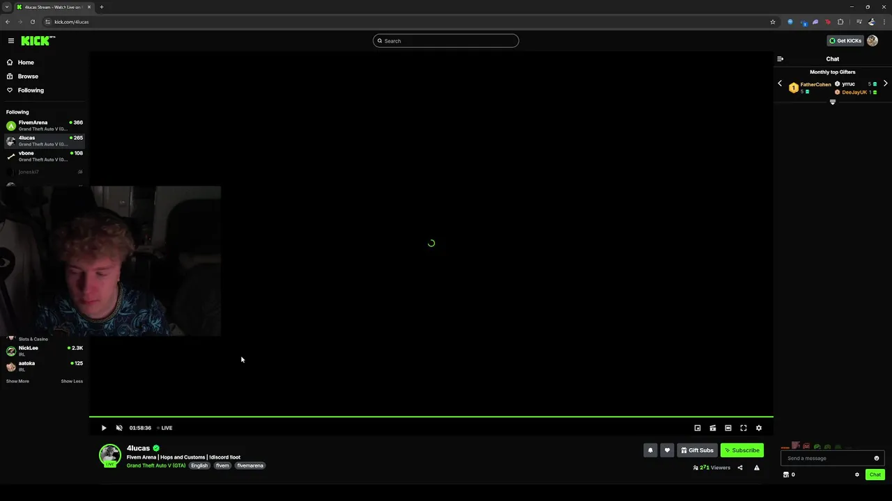
Task: Select the fivem tag
Action: point(222,466)
